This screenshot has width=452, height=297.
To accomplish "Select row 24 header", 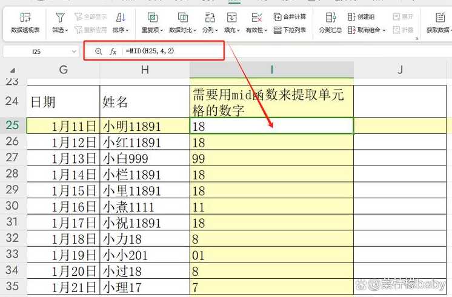I will pos(12,101).
